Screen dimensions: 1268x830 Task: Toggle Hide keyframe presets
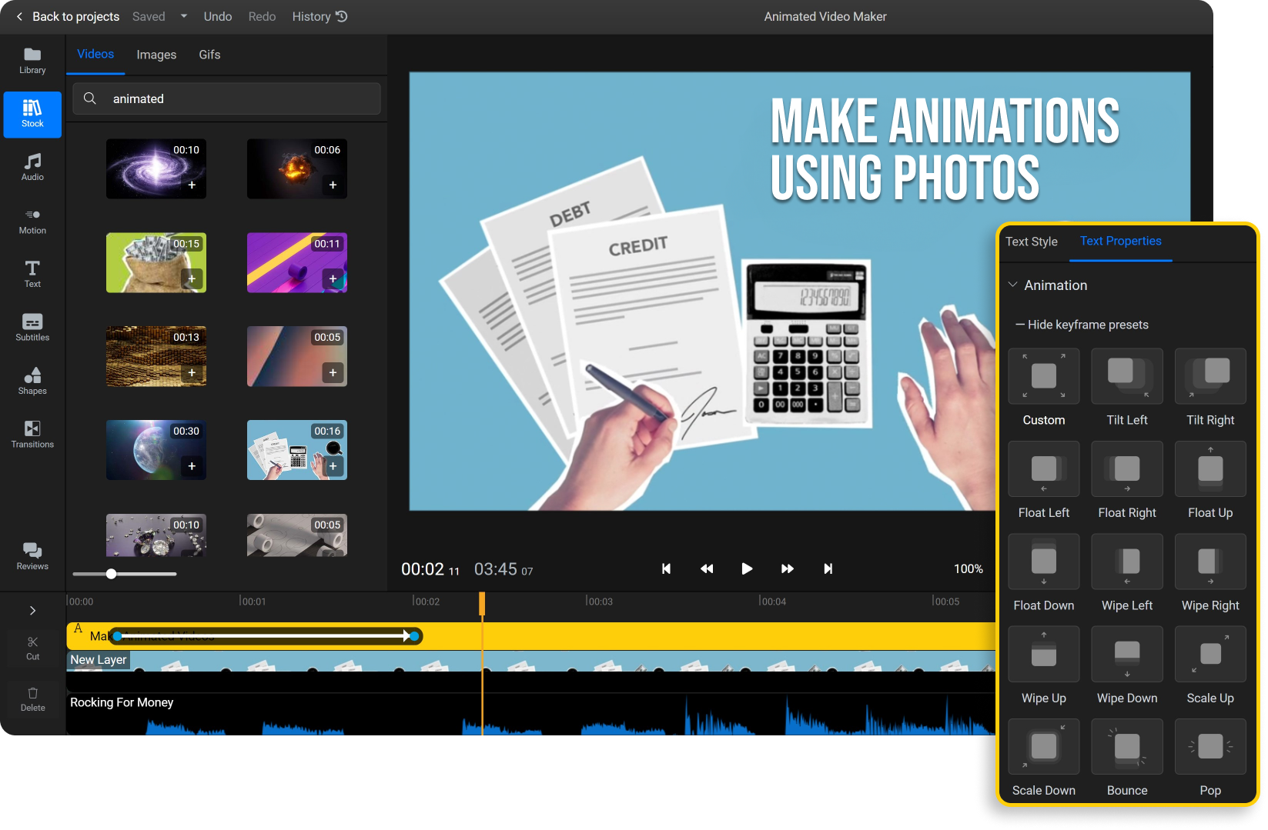click(1082, 324)
